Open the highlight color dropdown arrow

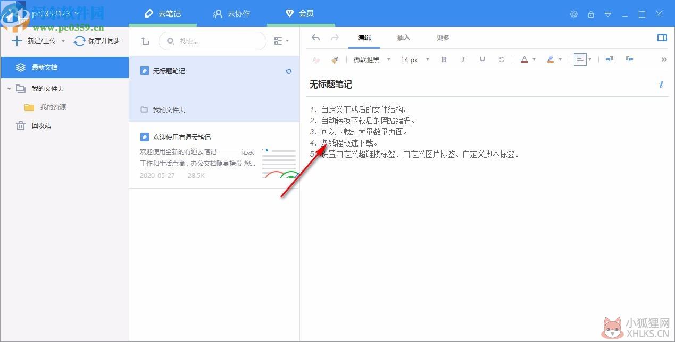[560, 60]
